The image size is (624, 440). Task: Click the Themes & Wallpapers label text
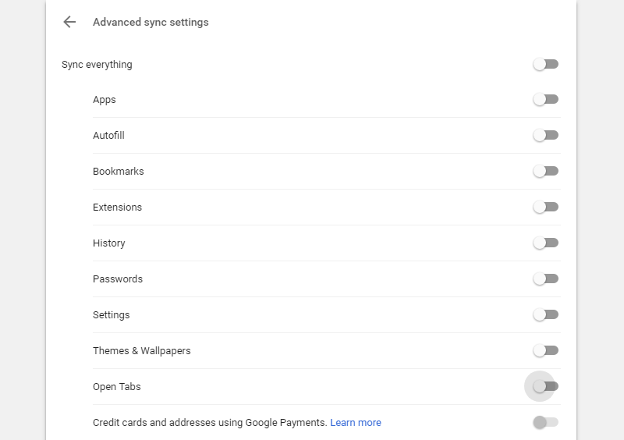pyautogui.click(x=141, y=351)
